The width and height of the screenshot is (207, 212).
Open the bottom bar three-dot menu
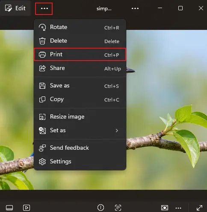(178, 208)
